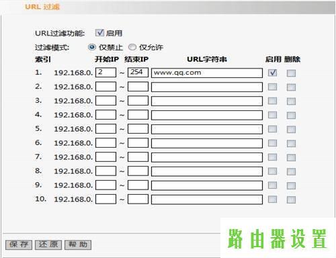The height and width of the screenshot is (258, 336).
Task: Enable row 2 filter rule checkbox
Action: (272, 87)
